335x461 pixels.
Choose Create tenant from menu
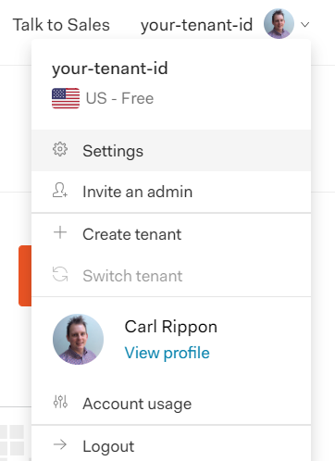[171, 234]
